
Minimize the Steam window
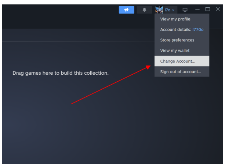point(197,9)
